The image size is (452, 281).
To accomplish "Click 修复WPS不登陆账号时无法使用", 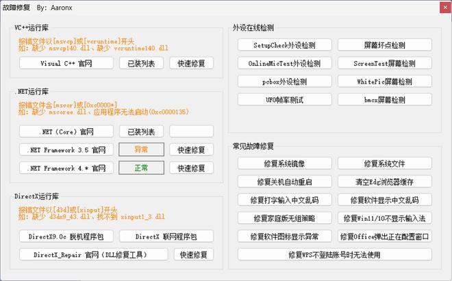I will [335, 254].
